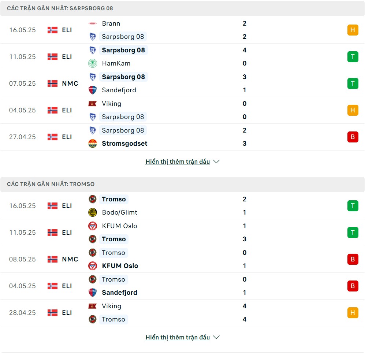Click the Viking flag logo in Tromso section
This screenshot has height=353, width=365.
pos(92,306)
